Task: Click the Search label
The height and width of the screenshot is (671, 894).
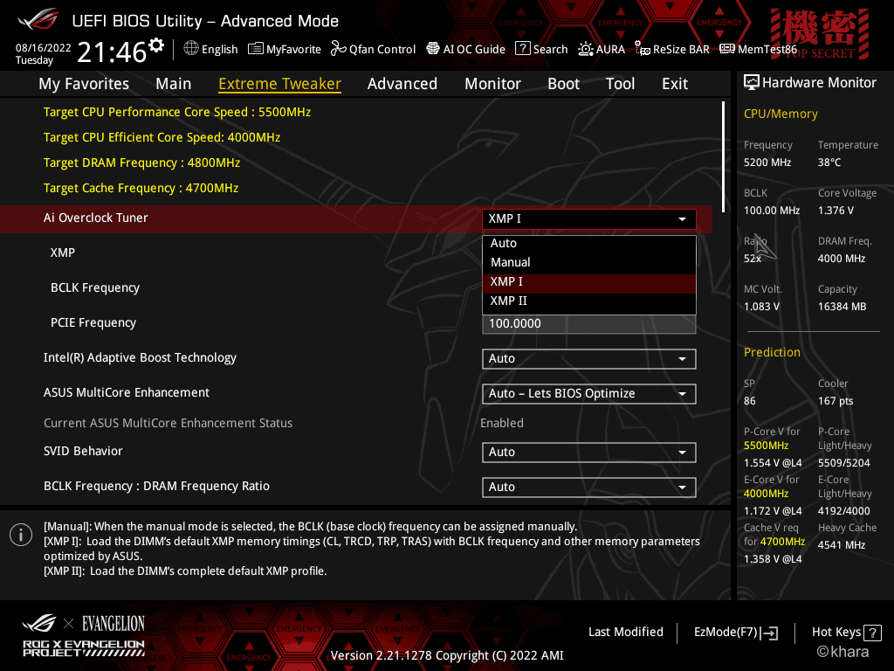Action: coord(550,49)
